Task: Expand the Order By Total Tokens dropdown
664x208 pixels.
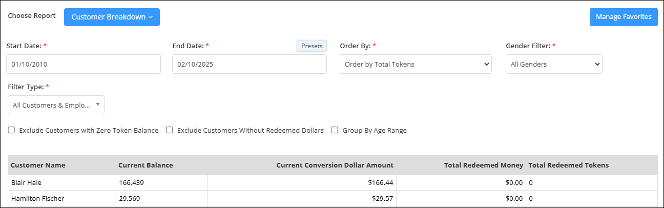Action: coord(416,64)
